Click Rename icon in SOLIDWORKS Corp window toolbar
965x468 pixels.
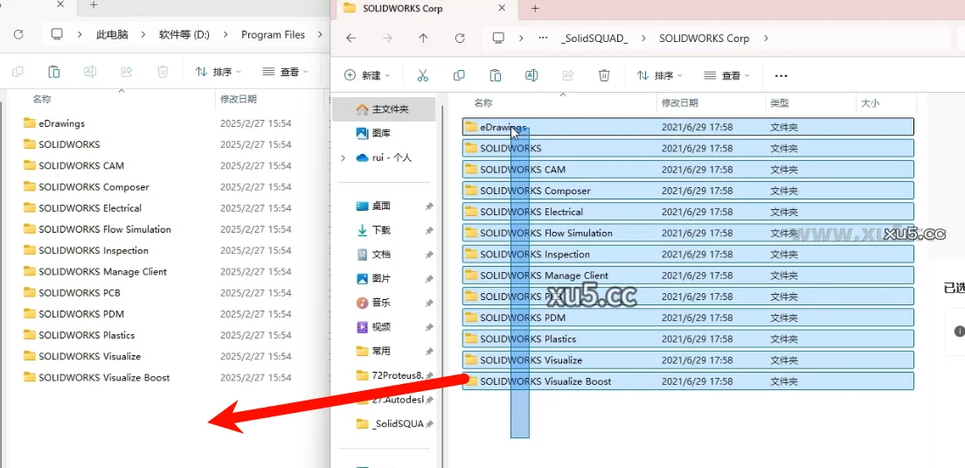[x=531, y=75]
